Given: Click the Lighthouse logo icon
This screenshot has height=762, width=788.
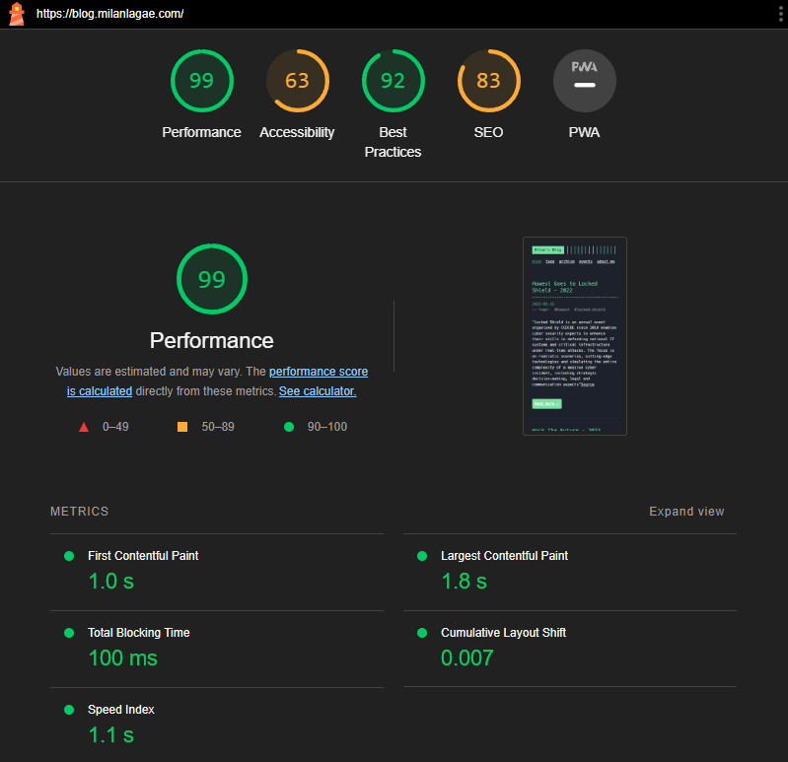Looking at the screenshot, I should point(17,14).
